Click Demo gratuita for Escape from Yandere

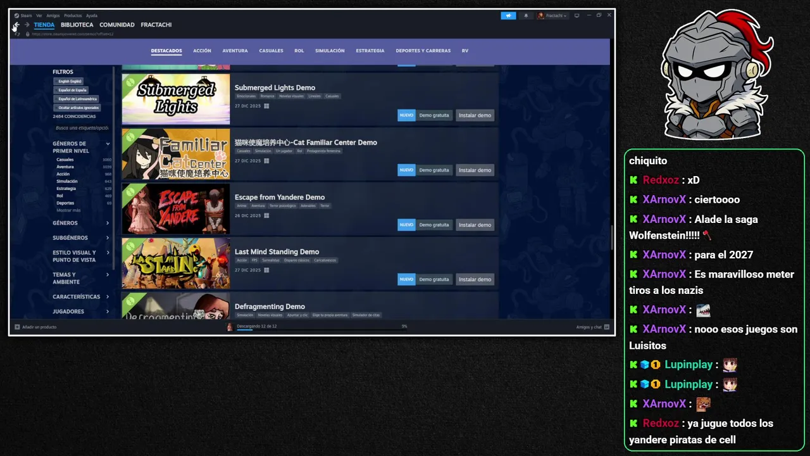point(434,225)
